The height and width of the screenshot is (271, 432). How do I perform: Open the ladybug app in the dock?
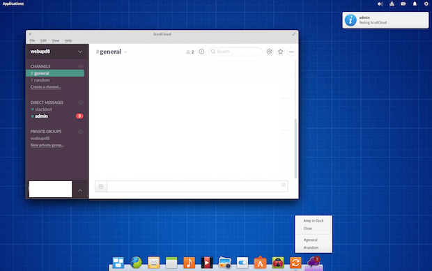point(278,263)
